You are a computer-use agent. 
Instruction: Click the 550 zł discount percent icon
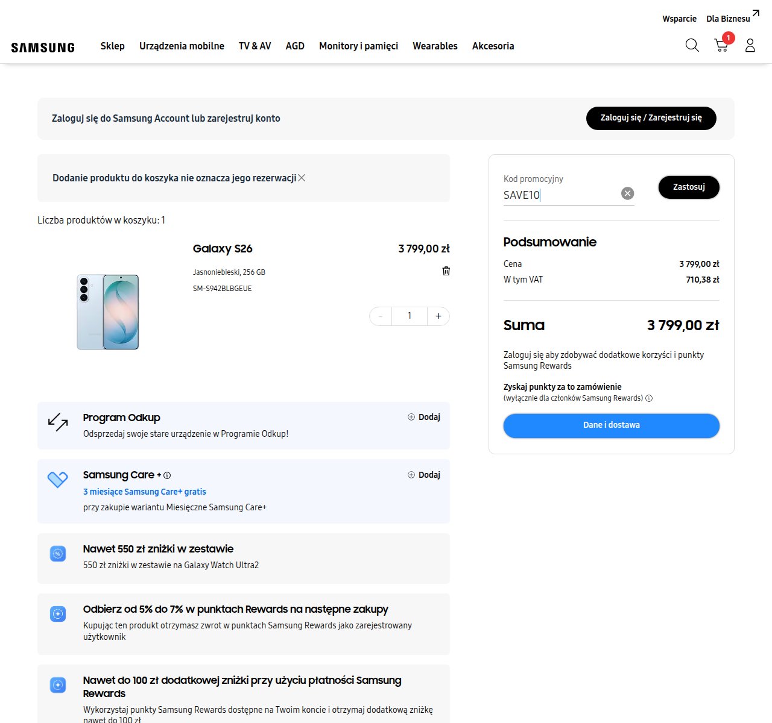[x=58, y=554]
